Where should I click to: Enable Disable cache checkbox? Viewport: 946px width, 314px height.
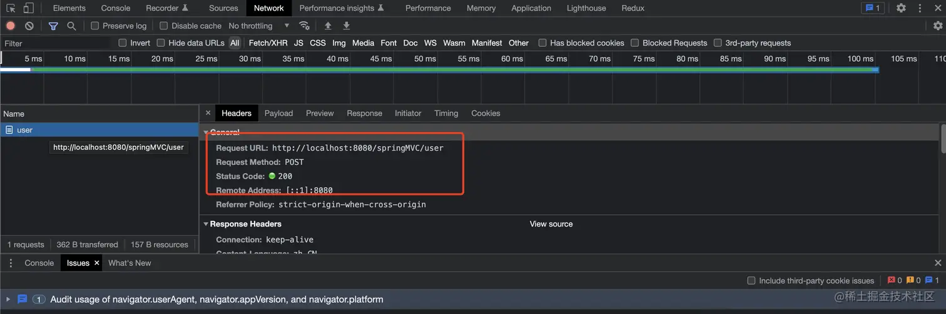[164, 26]
